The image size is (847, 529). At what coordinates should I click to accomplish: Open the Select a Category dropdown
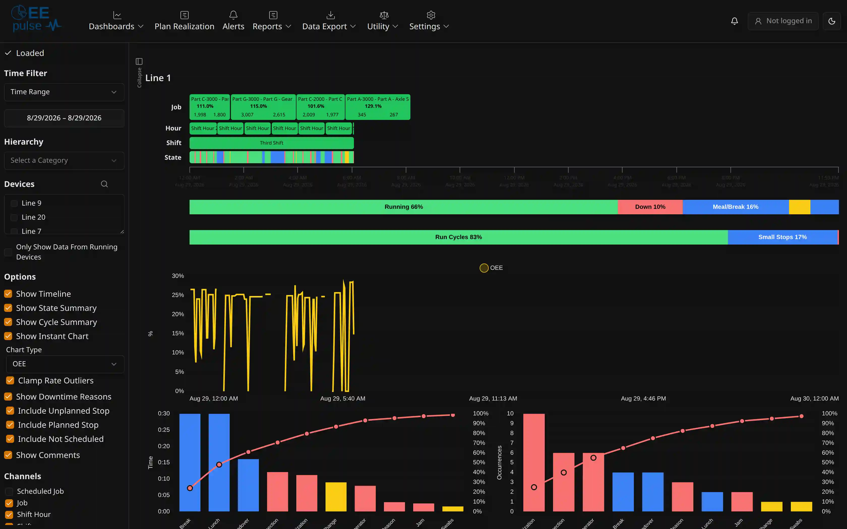pos(64,161)
